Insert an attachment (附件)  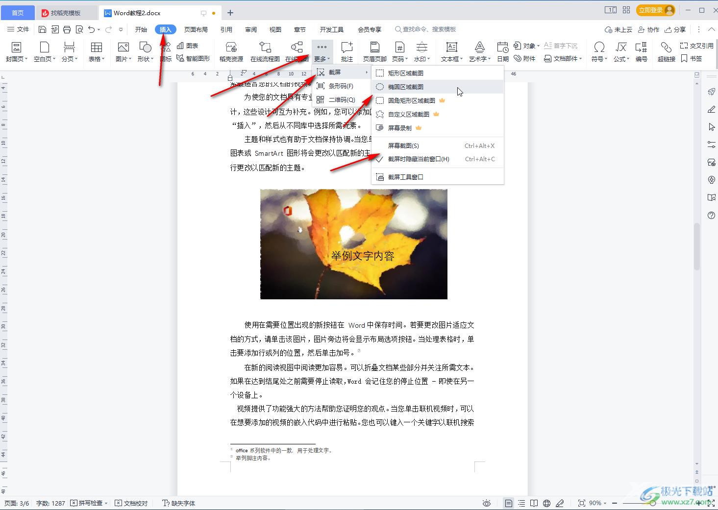pos(524,58)
